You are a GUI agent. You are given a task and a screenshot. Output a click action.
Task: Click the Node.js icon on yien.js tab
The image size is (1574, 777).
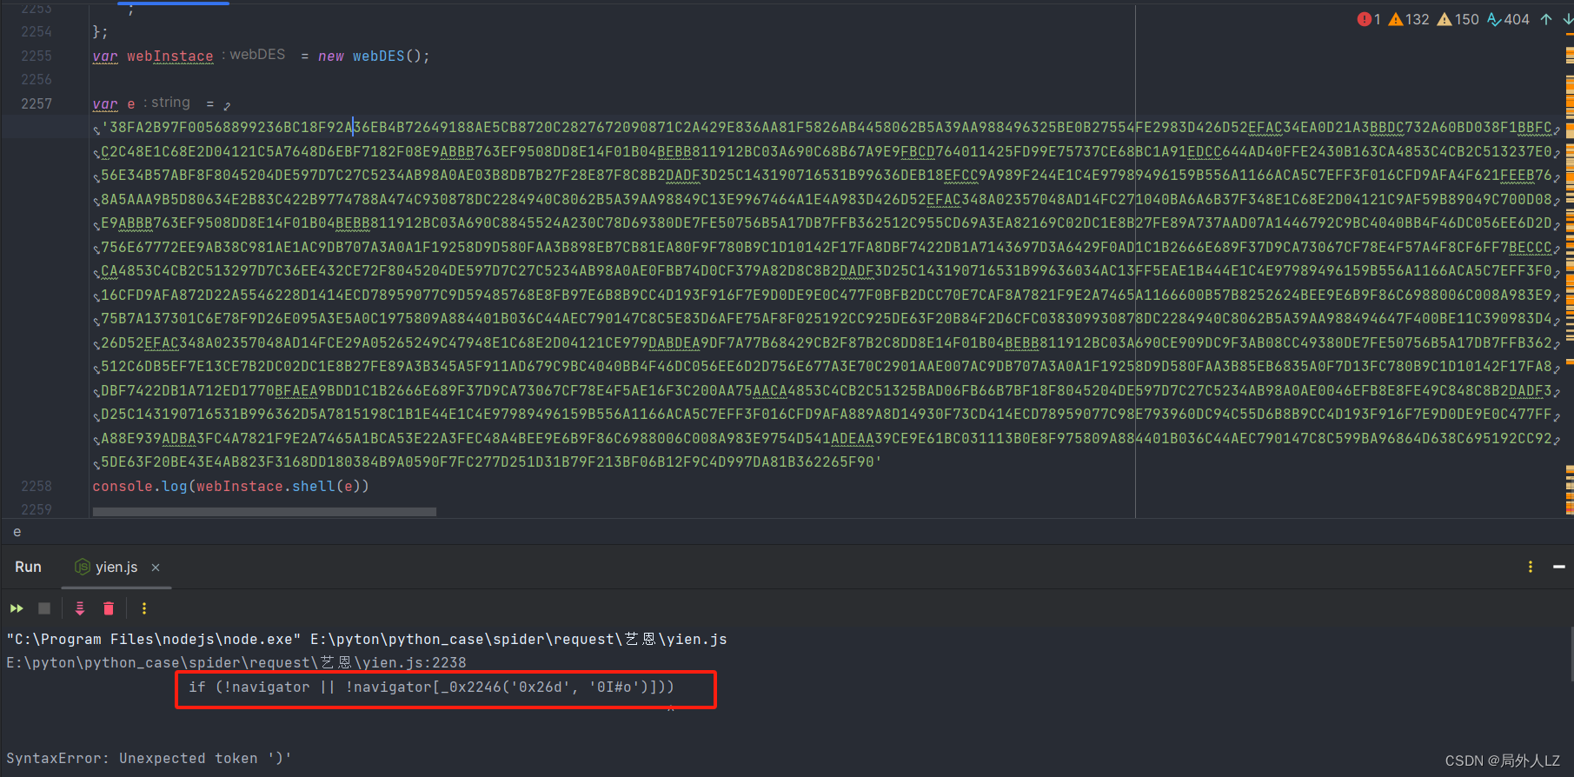[83, 567]
